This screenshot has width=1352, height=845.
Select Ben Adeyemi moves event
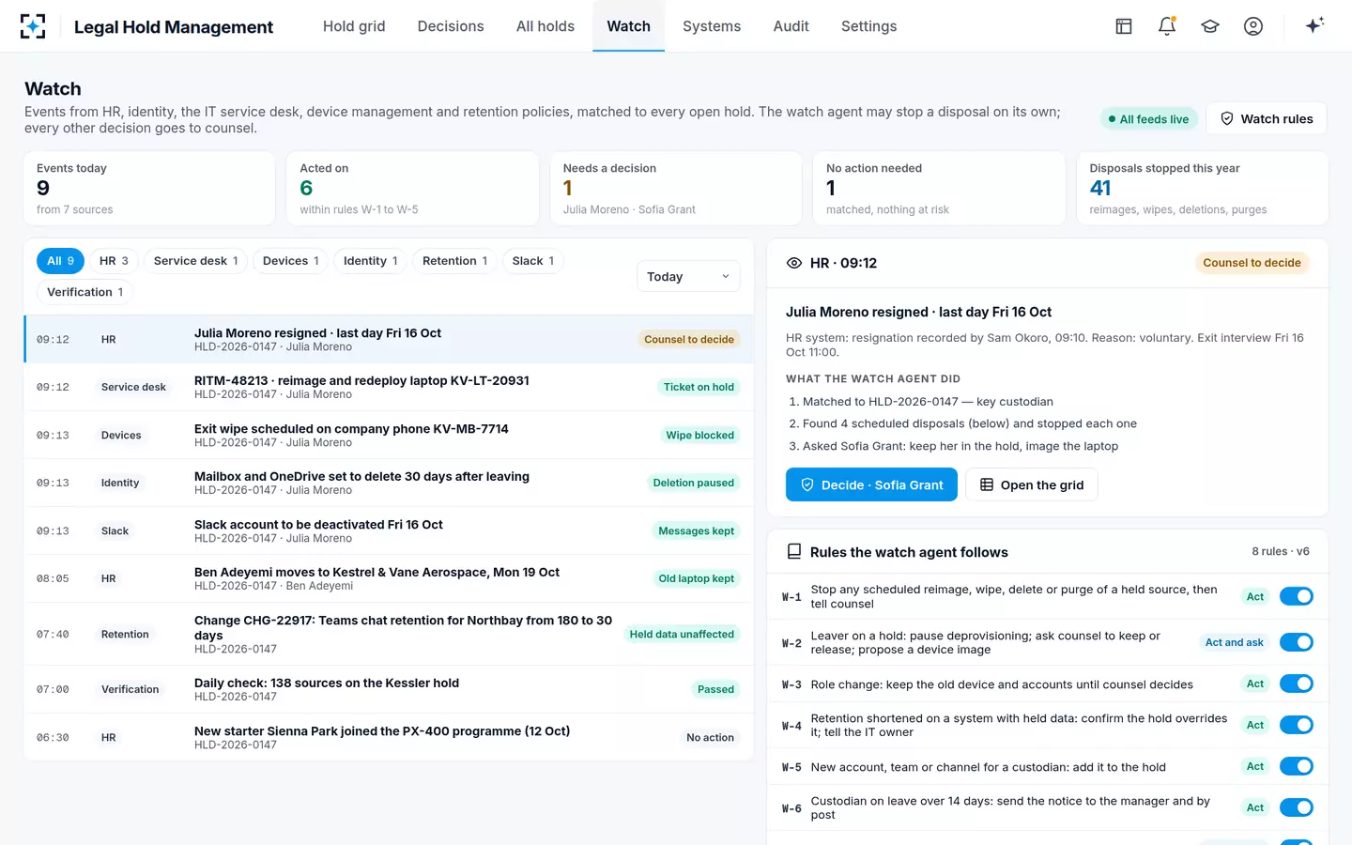(x=389, y=578)
